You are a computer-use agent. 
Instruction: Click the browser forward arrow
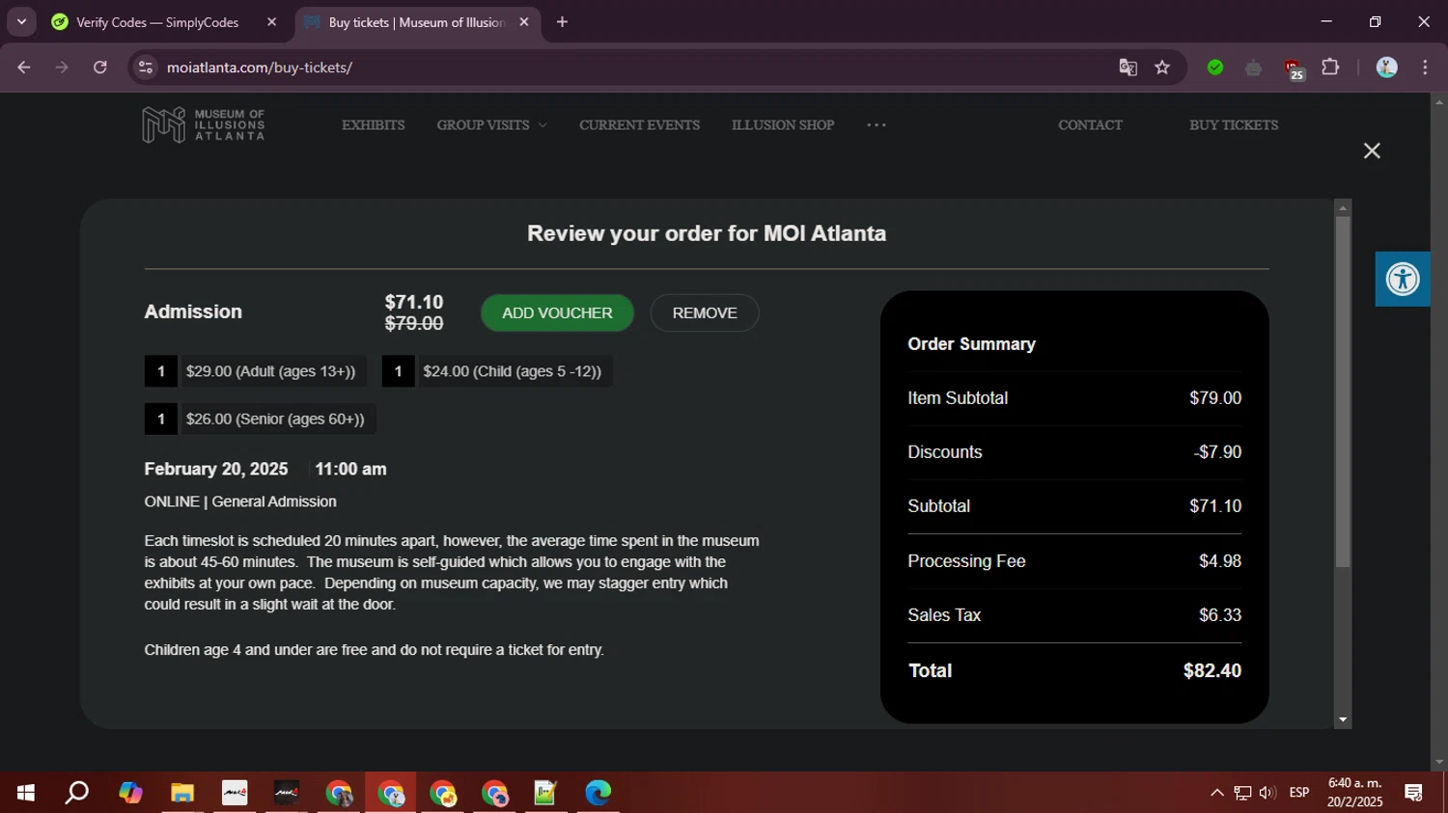pyautogui.click(x=62, y=68)
